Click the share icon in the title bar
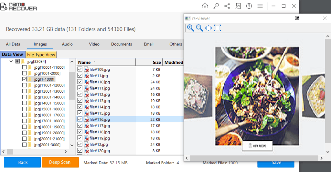 (x=227, y=6)
